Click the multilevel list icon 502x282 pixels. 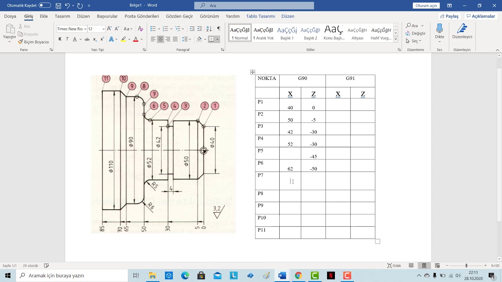click(x=178, y=29)
